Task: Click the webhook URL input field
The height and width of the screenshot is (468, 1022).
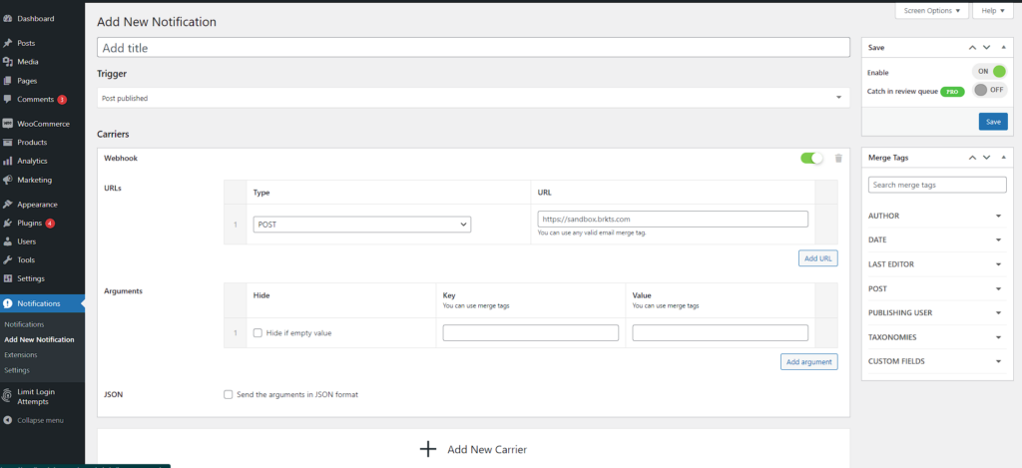Action: (x=673, y=219)
